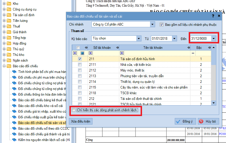Click pin icon on Bậc column
This screenshot has width=226, height=143.
[x=209, y=48]
